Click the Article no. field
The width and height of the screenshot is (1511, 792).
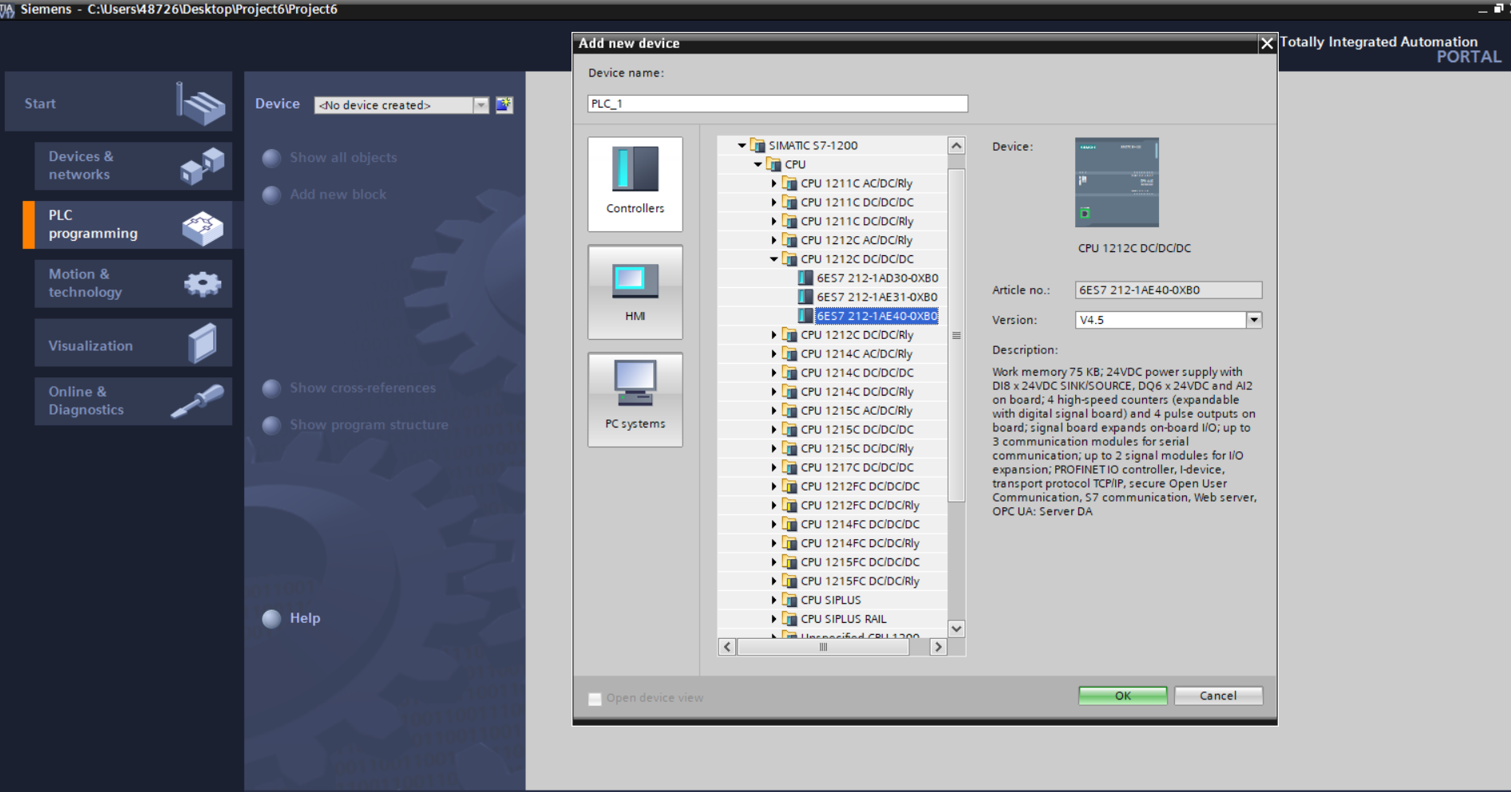1168,290
